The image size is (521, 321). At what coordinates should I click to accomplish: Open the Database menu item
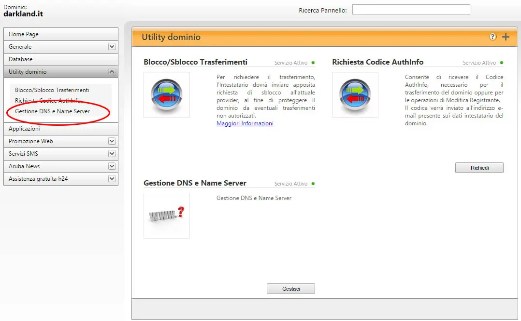tap(21, 59)
